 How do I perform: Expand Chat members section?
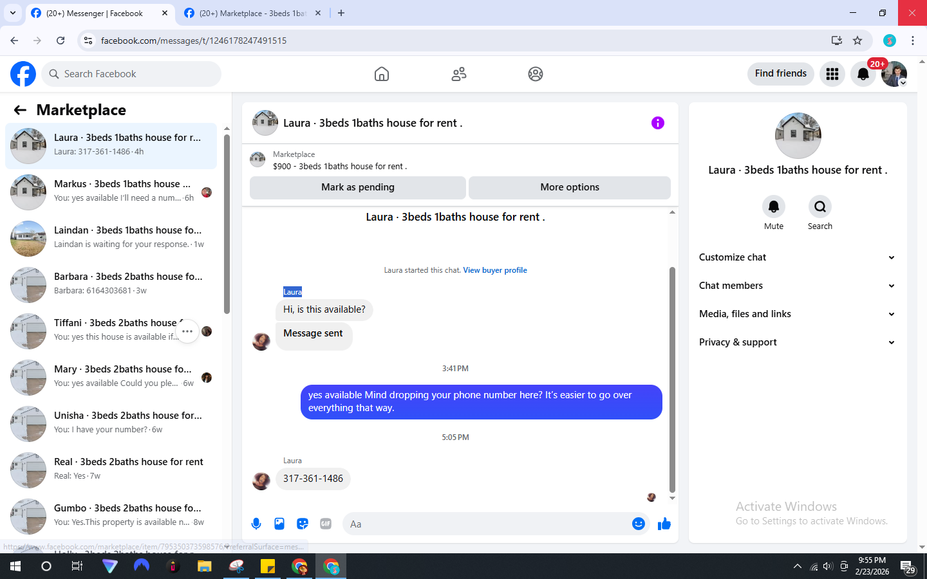[x=798, y=286]
